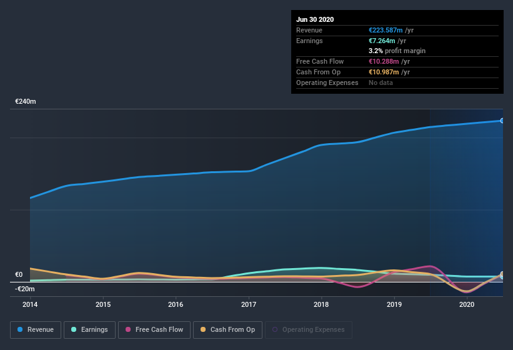Toggle the Free Cash Flow legend button

[x=154, y=330]
